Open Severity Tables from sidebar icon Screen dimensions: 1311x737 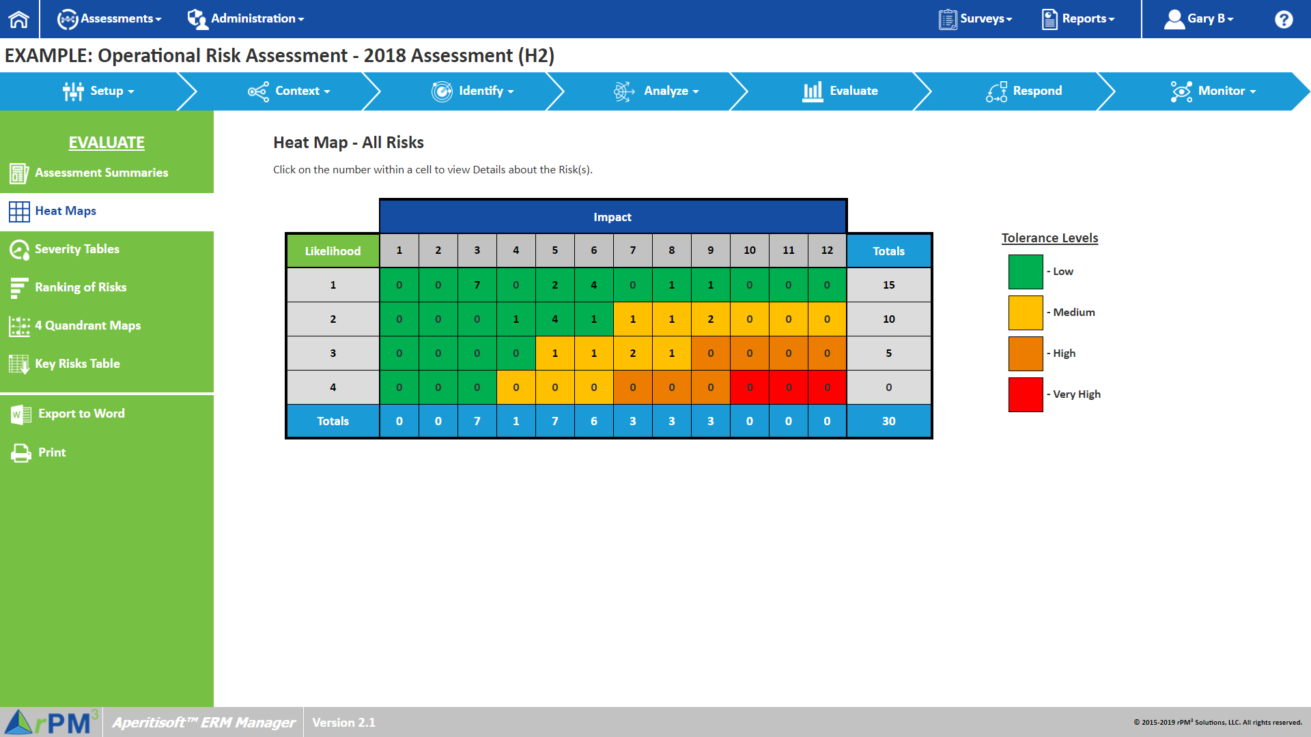coord(18,250)
